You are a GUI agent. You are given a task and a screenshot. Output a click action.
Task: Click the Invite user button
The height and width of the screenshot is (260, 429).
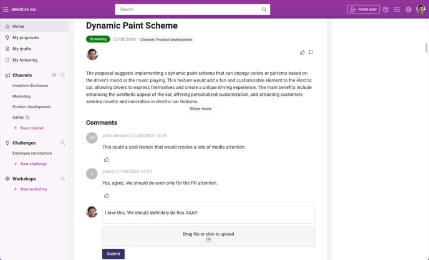pyautogui.click(x=364, y=9)
